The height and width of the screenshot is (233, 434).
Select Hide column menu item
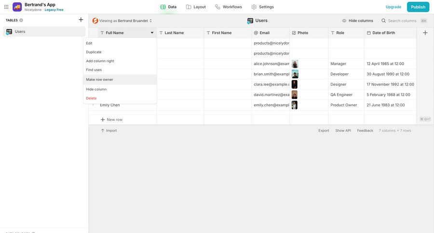pos(120,89)
